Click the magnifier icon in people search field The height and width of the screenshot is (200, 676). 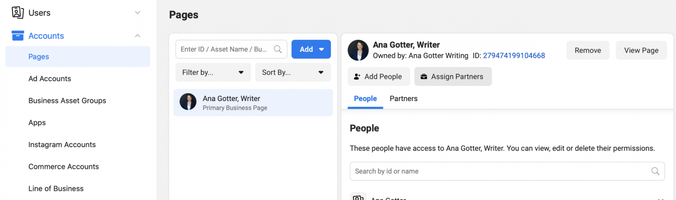click(x=655, y=171)
